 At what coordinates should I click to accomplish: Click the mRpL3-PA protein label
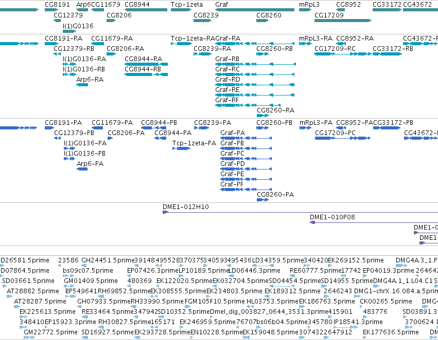click(x=316, y=123)
